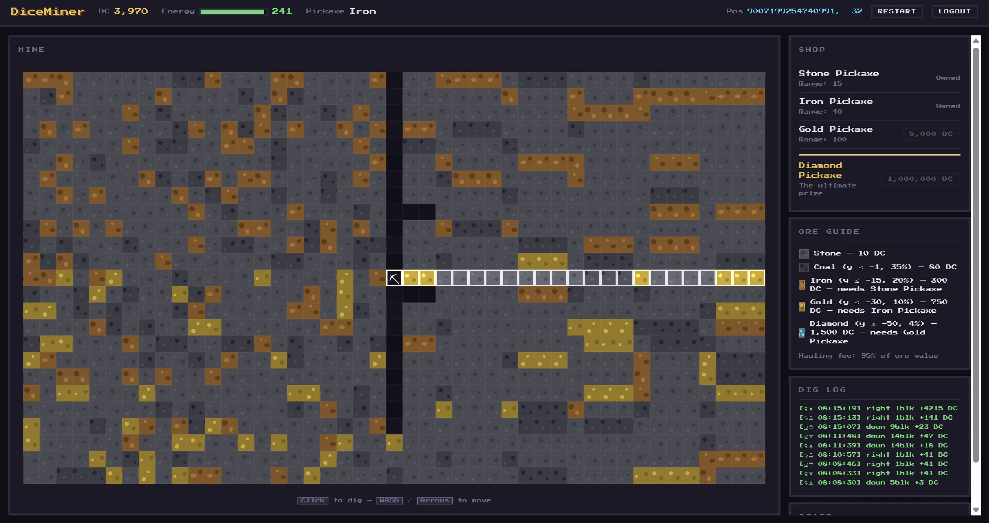989x523 pixels.
Task: Click the Gold ore icon in Ore Guide
Action: [802, 306]
